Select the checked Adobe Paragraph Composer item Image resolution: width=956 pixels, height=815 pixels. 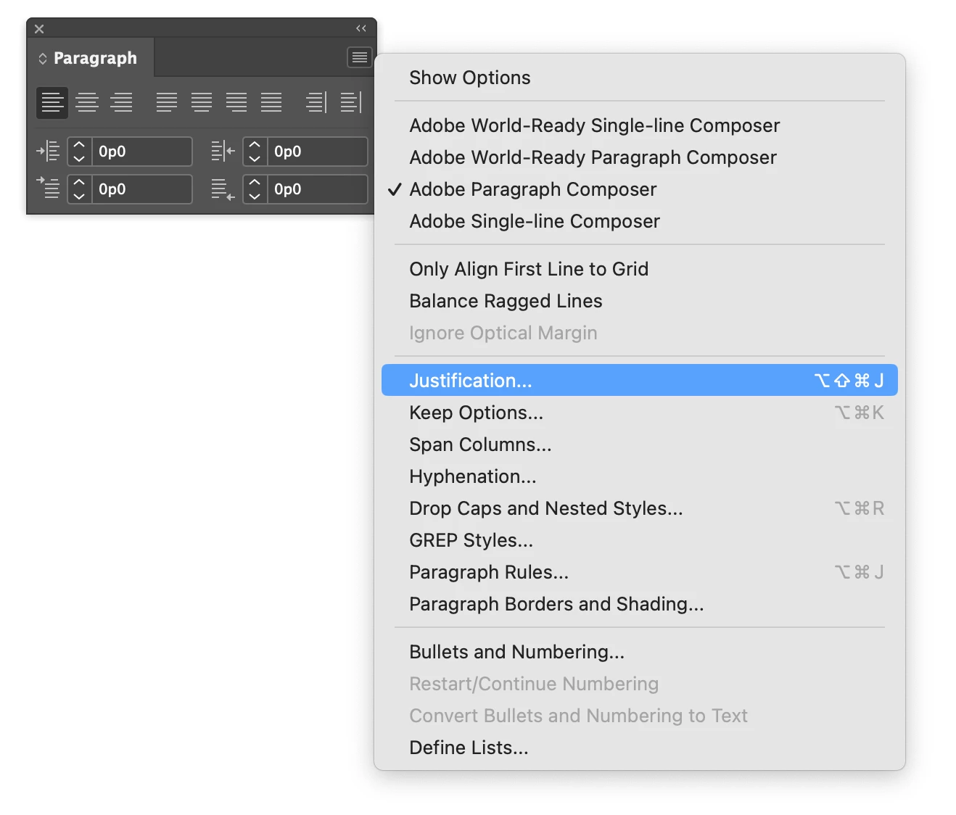[640, 189]
